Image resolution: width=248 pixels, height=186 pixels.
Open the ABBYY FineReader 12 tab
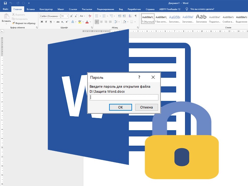[x=170, y=9]
